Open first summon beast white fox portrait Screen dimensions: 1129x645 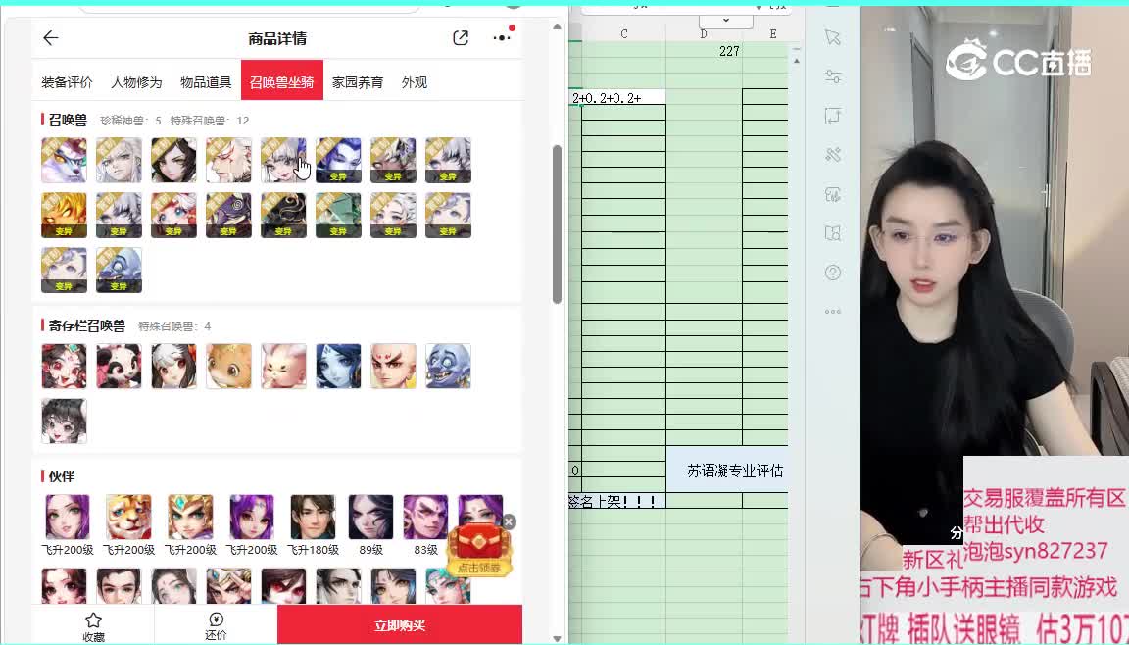coord(64,161)
